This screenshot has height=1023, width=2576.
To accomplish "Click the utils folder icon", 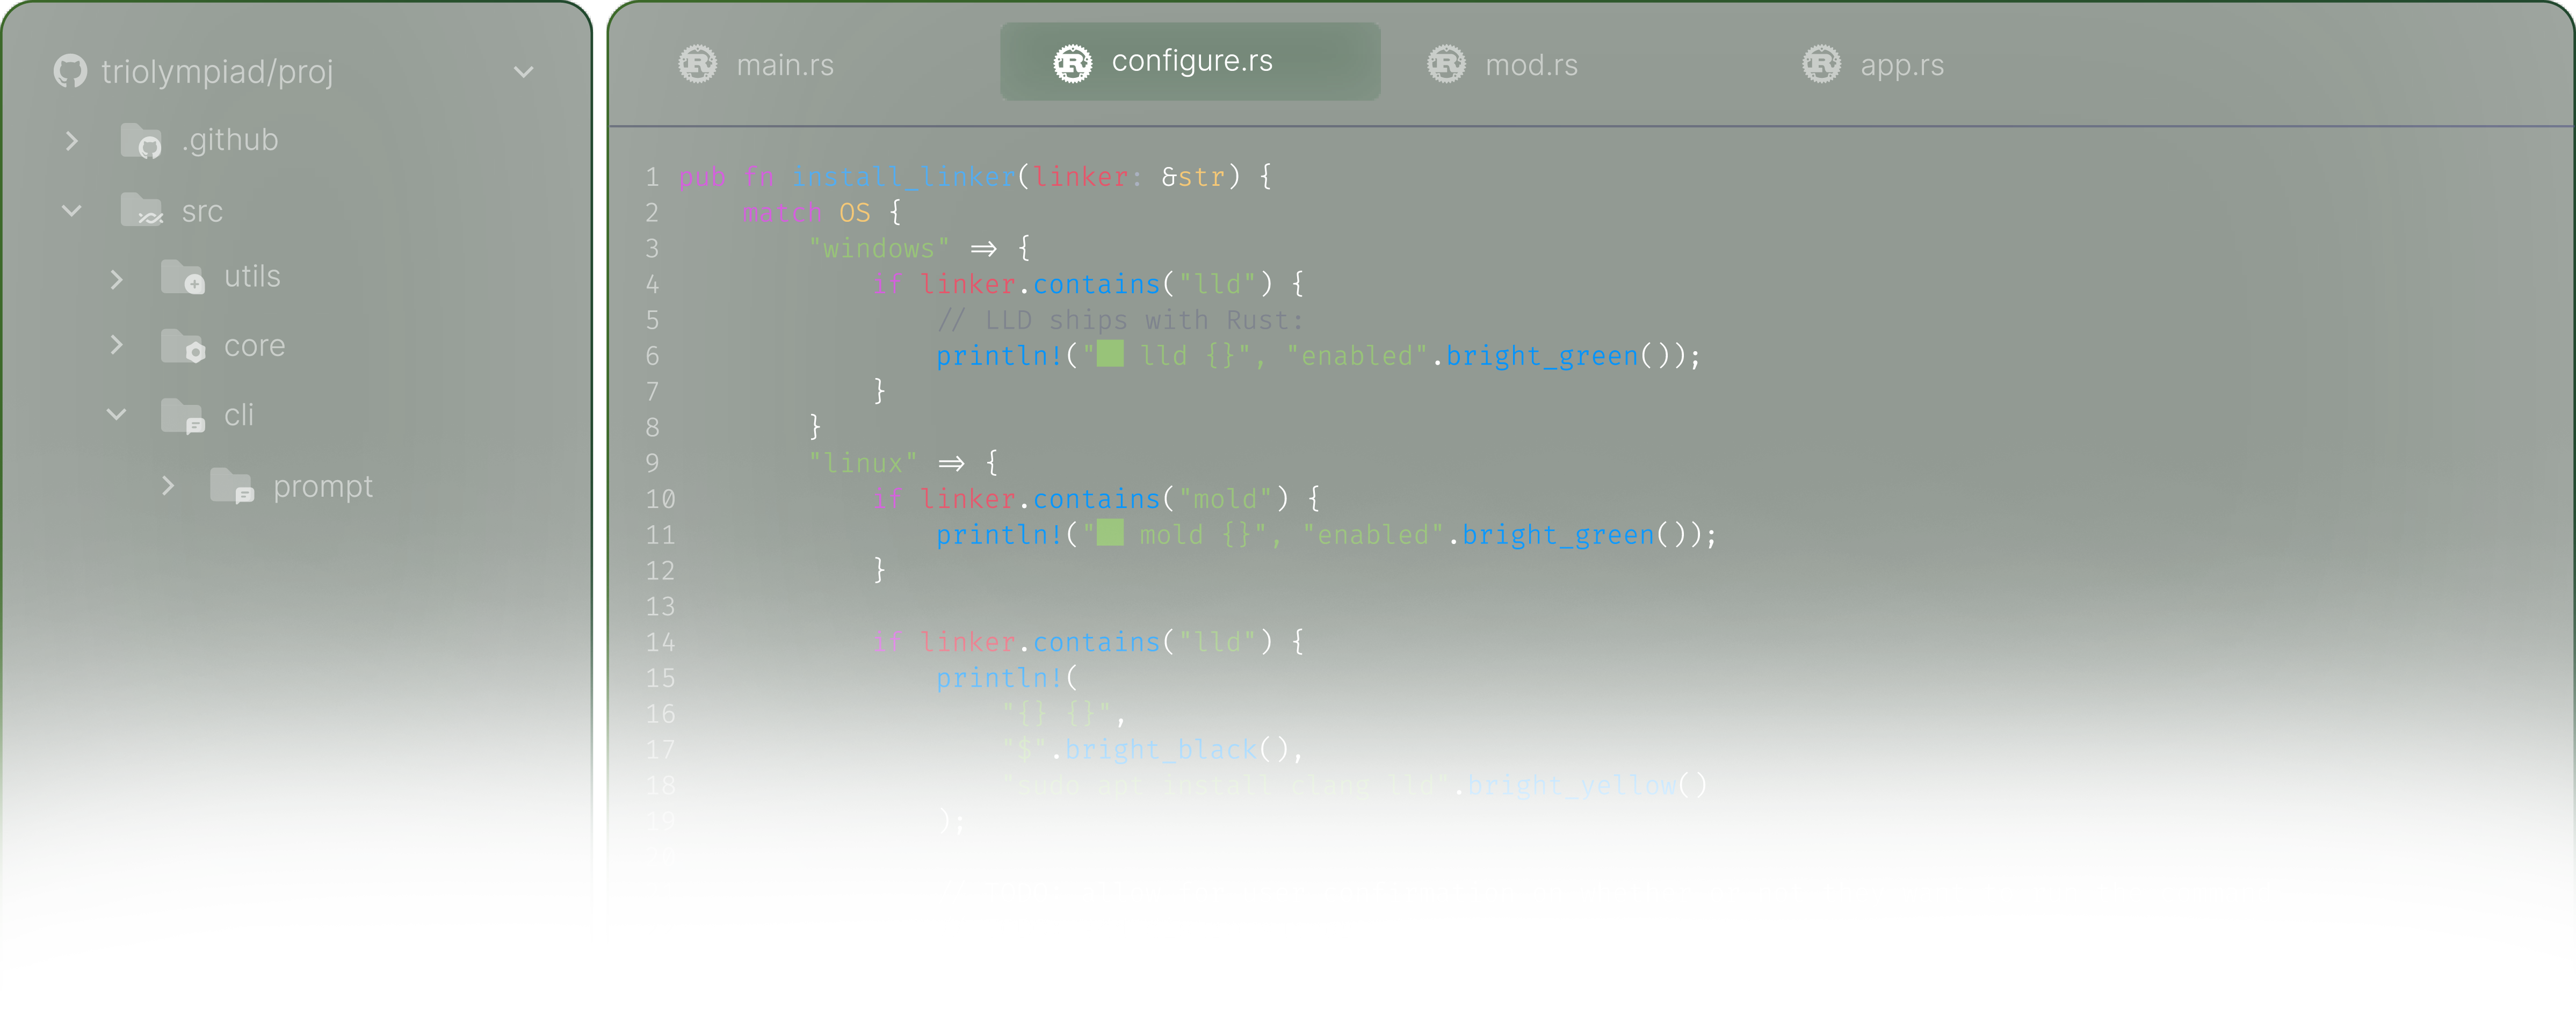I will 182,276.
